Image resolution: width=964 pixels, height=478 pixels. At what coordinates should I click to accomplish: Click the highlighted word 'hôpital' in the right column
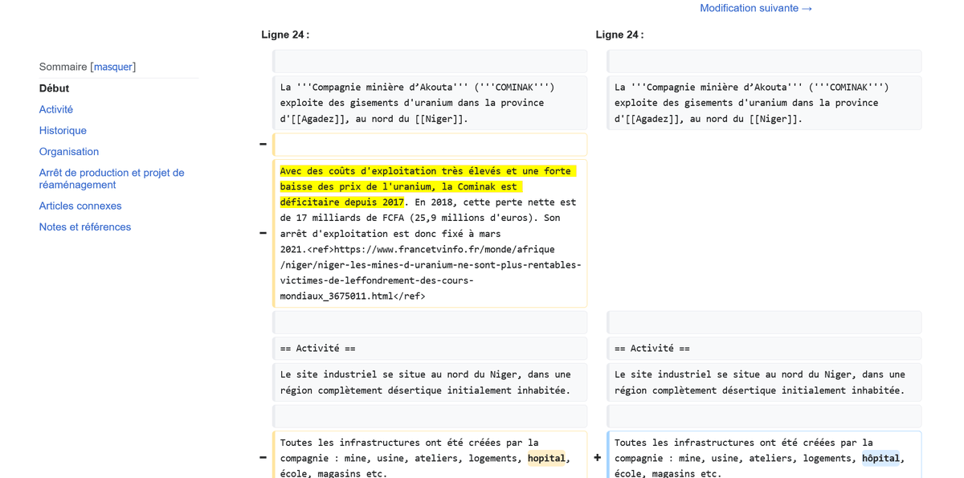tap(880, 458)
